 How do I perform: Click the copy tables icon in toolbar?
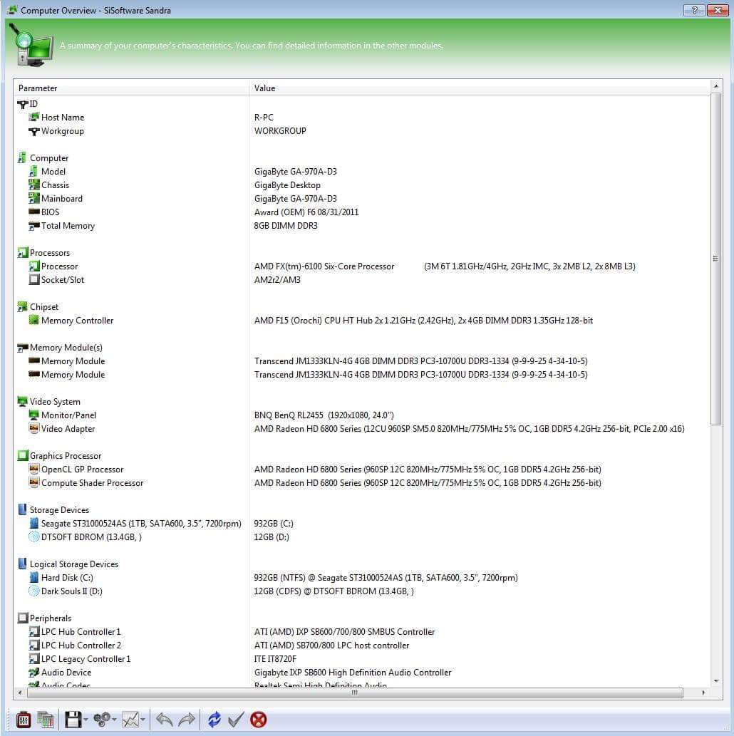(46, 720)
